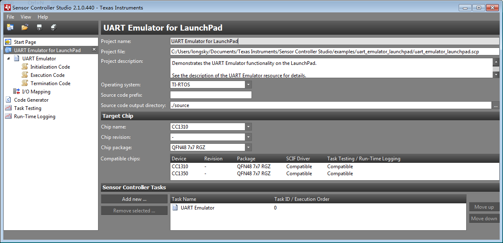Click the Execution Code scroll icon
503x243 pixels.
(25, 75)
